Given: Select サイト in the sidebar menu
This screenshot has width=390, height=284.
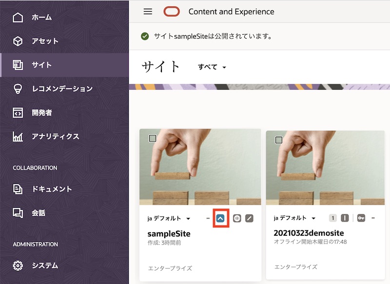Looking at the screenshot, I should (42, 65).
